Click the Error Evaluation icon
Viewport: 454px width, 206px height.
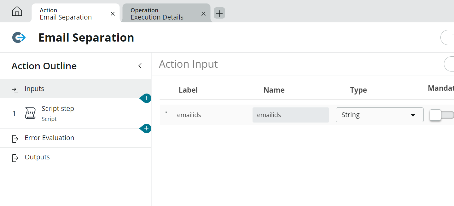[15, 138]
